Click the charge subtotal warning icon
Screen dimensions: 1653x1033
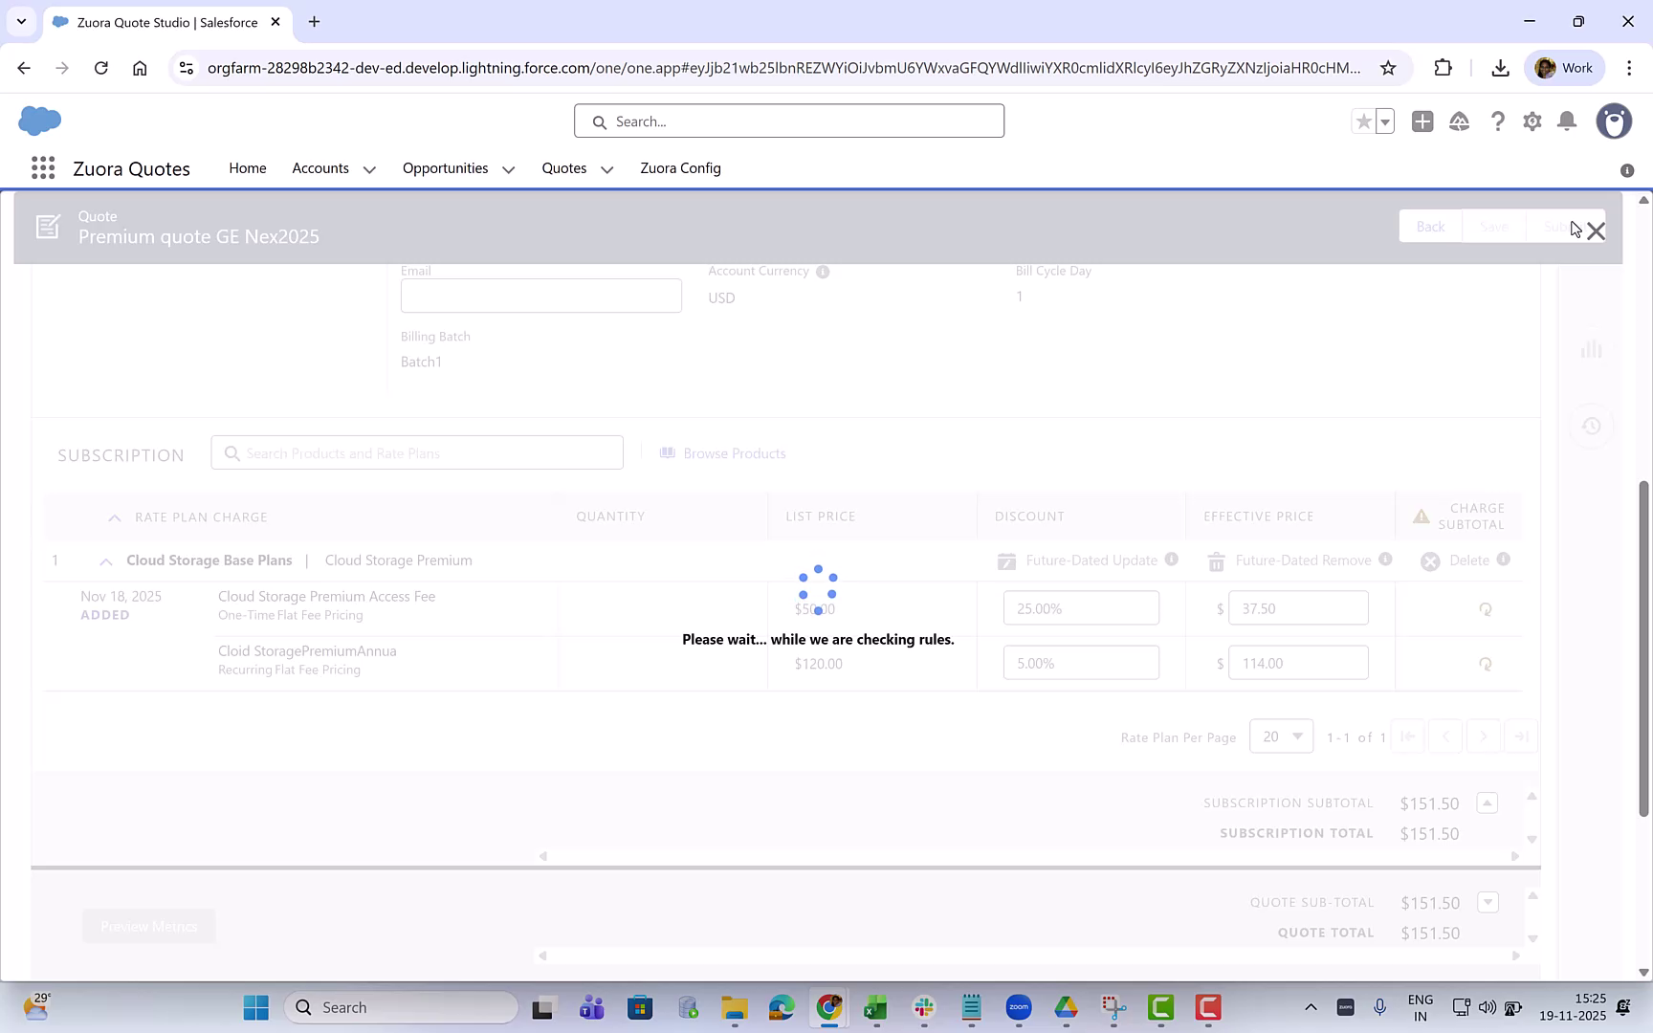(1422, 516)
